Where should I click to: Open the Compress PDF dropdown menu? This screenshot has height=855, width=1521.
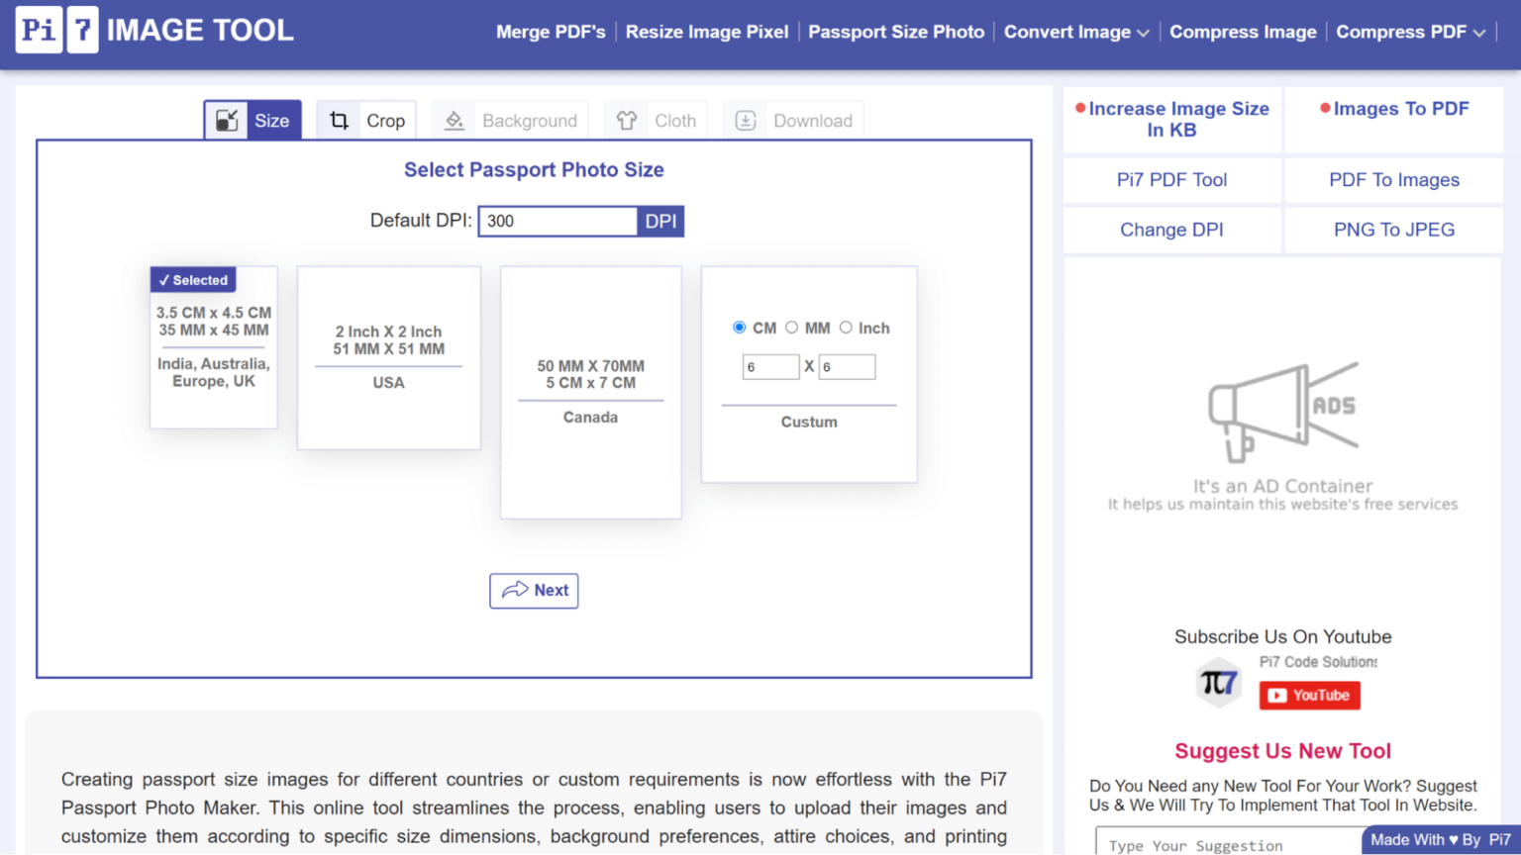coord(1410,31)
